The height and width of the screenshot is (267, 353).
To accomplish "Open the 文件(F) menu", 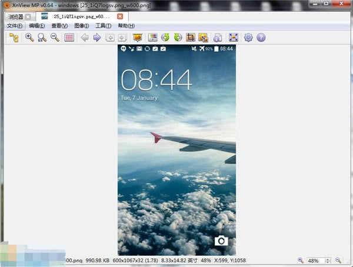I will [15, 26].
